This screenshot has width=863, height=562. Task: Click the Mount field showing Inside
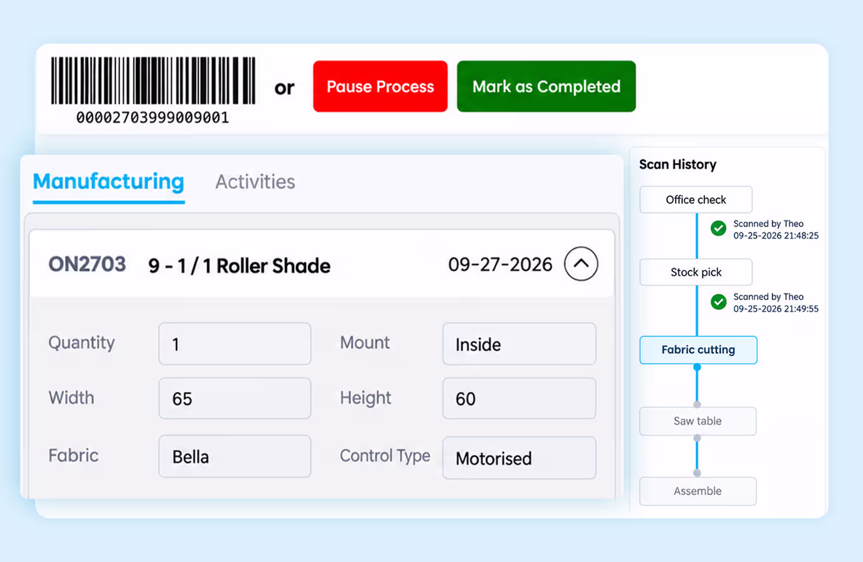coord(519,344)
